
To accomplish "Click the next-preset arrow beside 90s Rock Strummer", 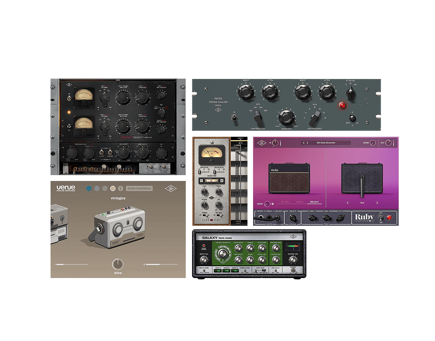I will (307, 143).
